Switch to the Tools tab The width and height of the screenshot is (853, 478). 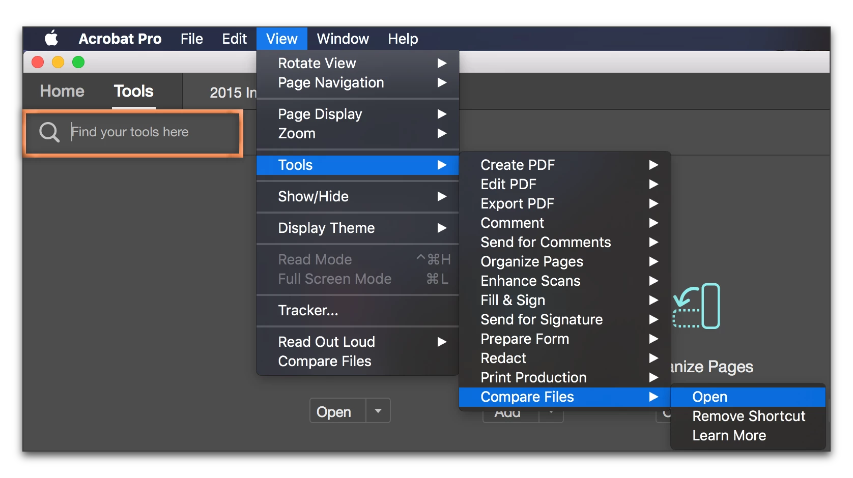click(x=133, y=91)
